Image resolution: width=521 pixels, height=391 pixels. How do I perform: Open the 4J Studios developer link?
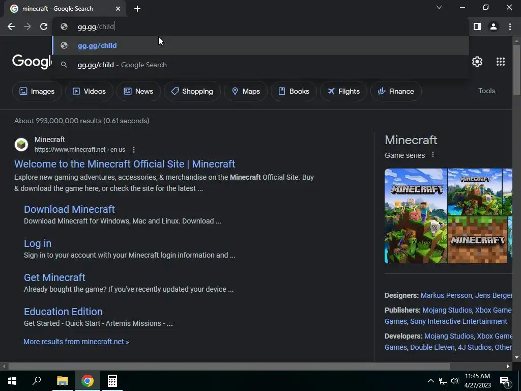[475, 347]
